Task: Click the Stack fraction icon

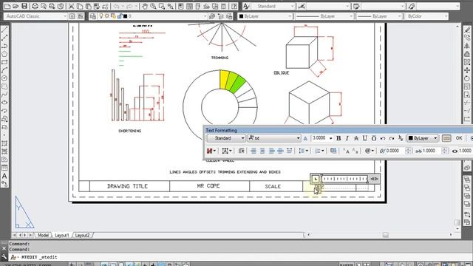Action: tap(401, 138)
